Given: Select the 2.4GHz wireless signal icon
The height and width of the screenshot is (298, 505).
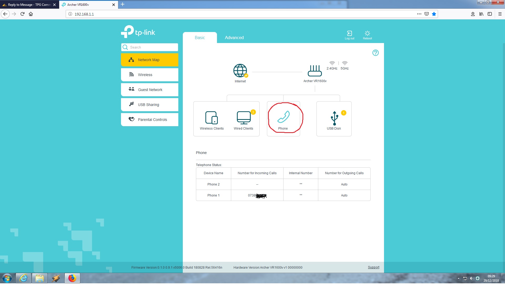Looking at the screenshot, I should (332, 63).
